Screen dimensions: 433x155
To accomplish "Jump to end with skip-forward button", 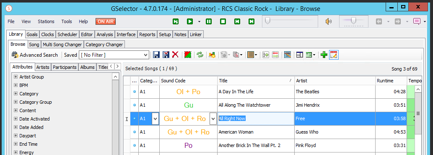I will [252, 21].
